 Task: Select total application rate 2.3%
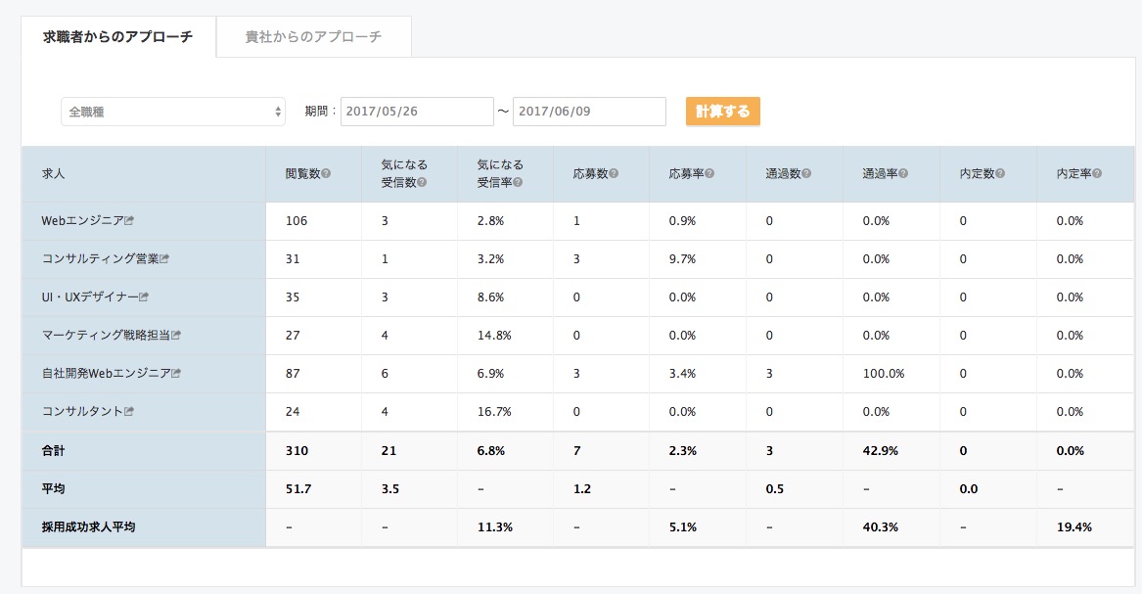(x=683, y=450)
